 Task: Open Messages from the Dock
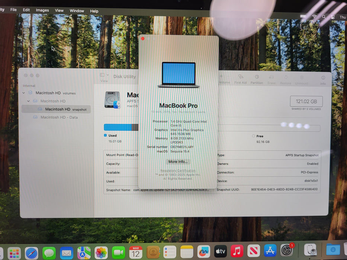point(49,253)
